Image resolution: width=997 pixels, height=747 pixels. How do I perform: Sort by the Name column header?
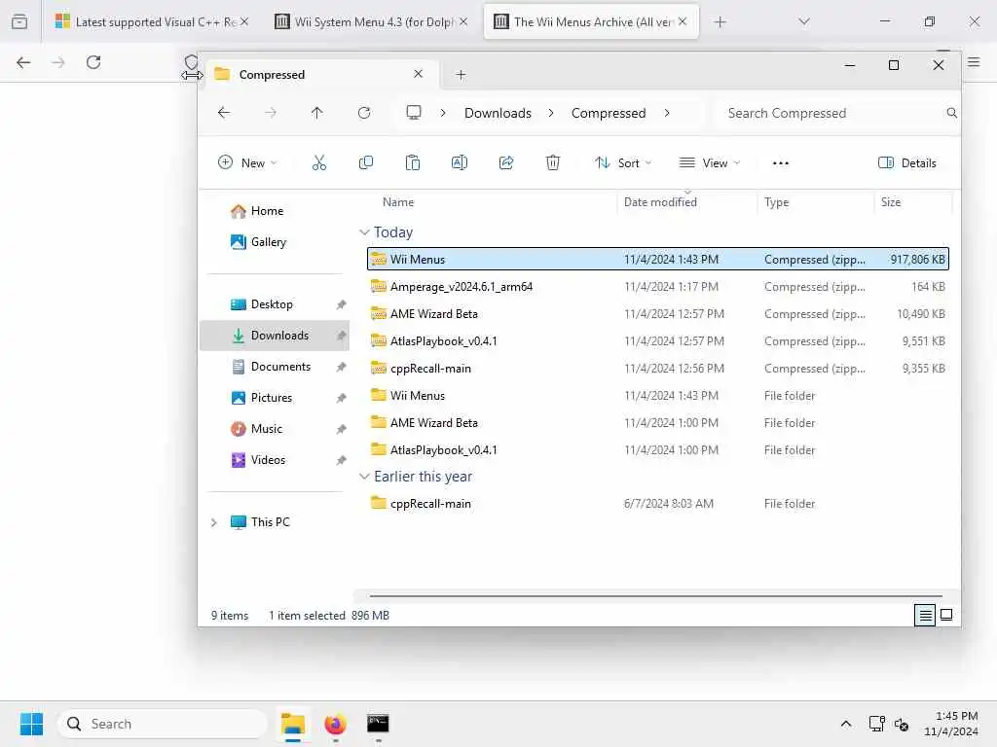pos(398,202)
